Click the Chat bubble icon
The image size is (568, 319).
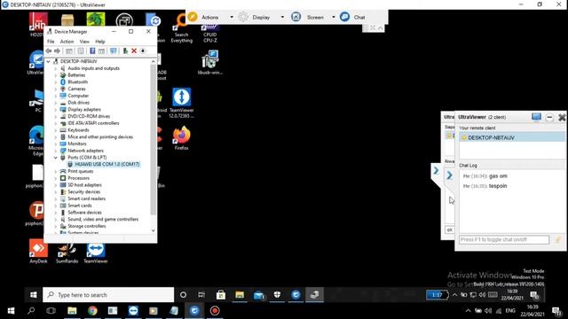[344, 17]
